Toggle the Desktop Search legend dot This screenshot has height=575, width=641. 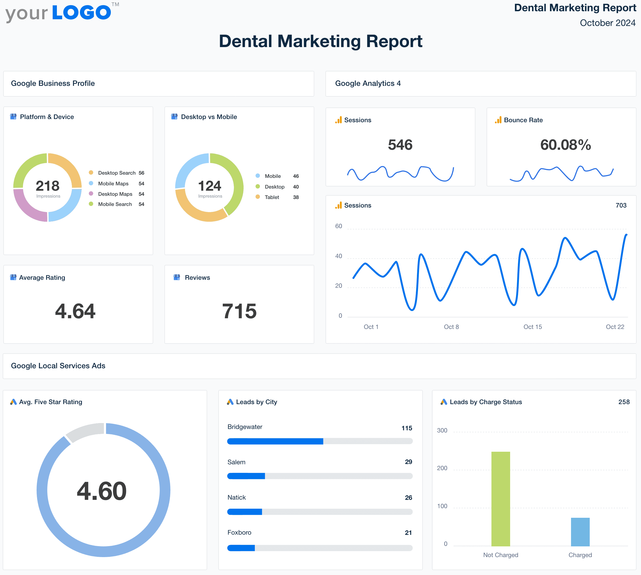click(x=91, y=172)
